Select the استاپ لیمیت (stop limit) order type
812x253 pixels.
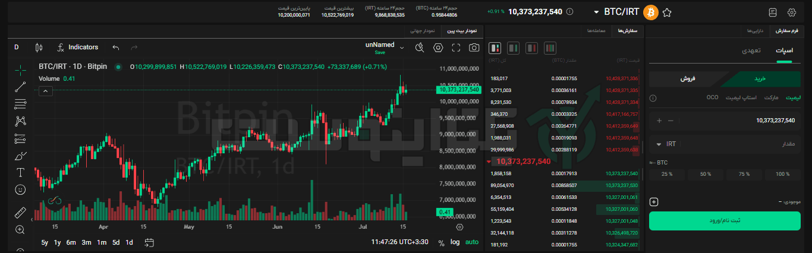tap(741, 97)
